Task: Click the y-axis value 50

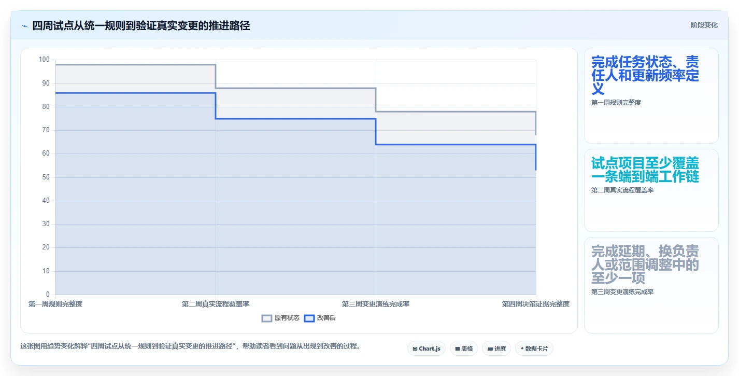Action: 46,177
